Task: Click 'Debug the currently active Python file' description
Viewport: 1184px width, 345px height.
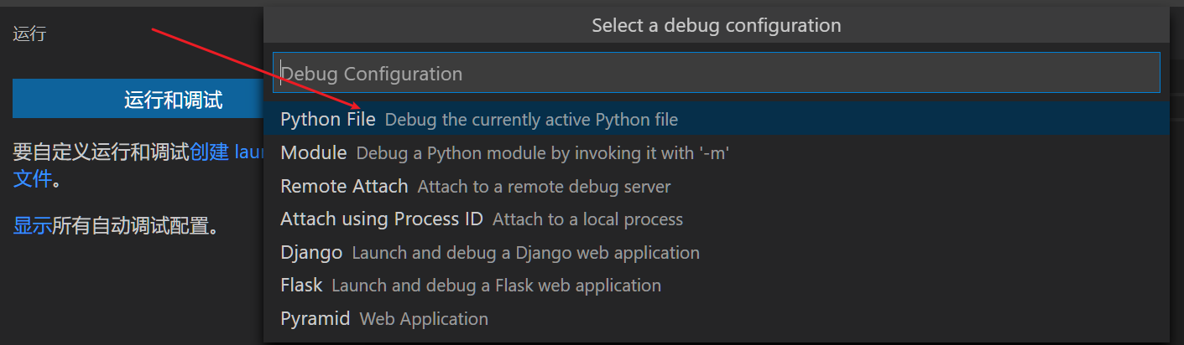Action: pos(530,120)
